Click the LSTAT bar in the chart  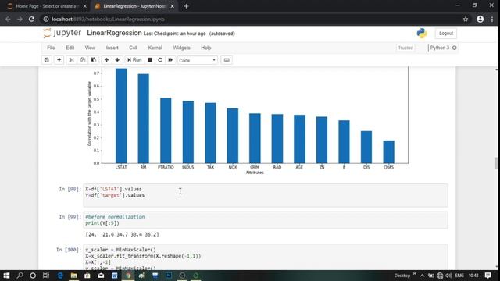click(x=121, y=116)
